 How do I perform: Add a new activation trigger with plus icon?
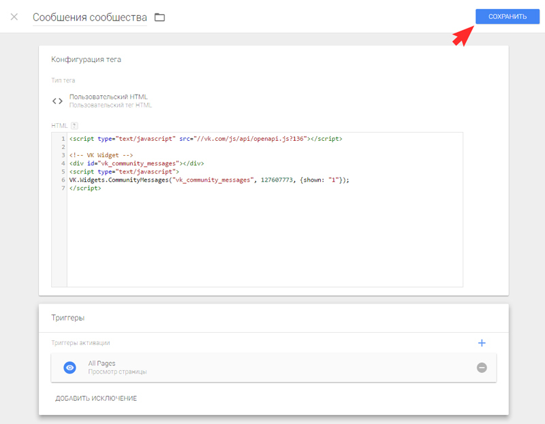pyautogui.click(x=482, y=343)
